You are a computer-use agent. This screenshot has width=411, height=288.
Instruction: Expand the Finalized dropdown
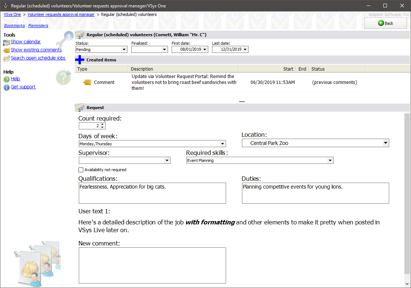[x=165, y=50]
